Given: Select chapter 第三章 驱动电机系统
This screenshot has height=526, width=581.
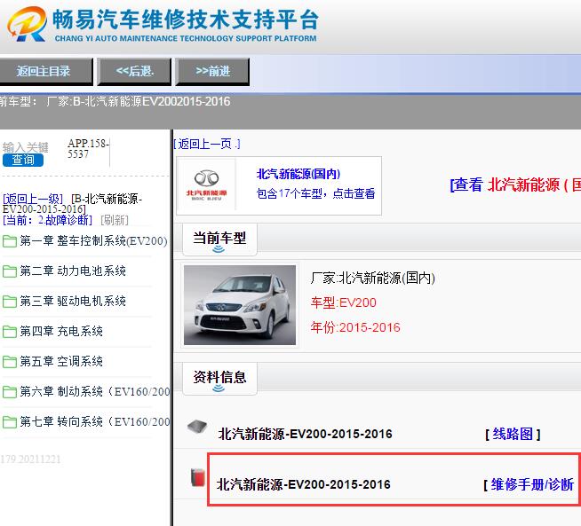Looking at the screenshot, I should [73, 301].
